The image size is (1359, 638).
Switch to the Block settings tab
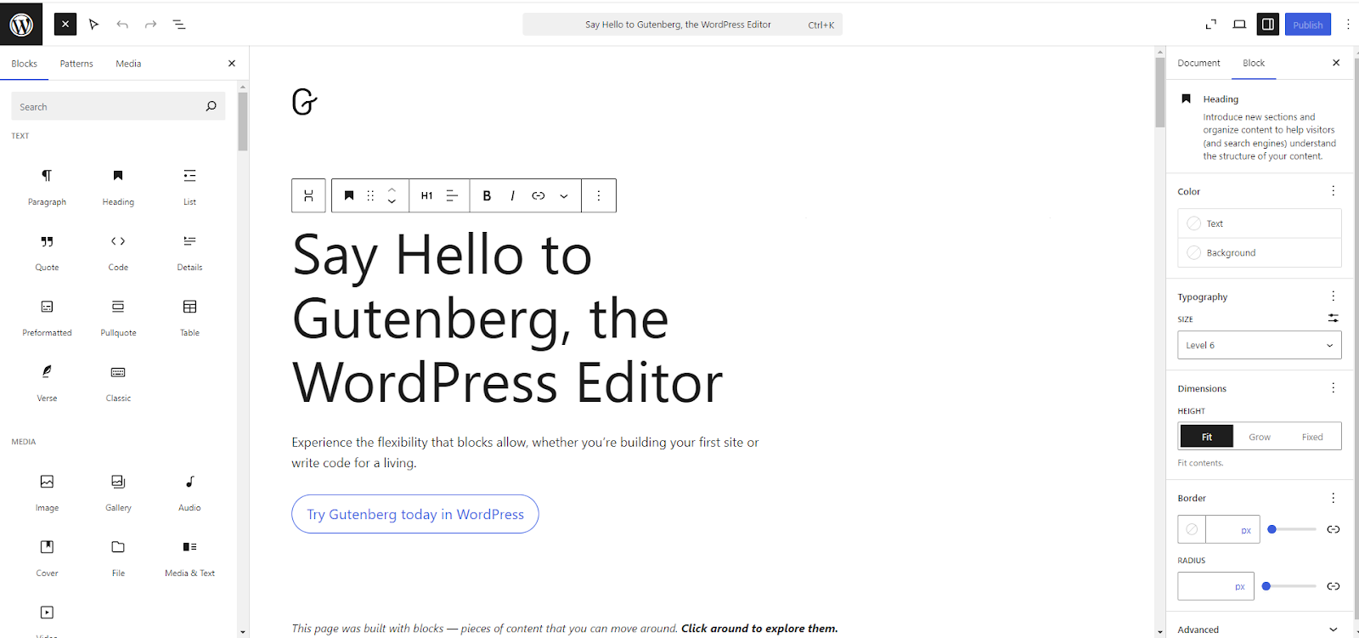tap(1254, 63)
